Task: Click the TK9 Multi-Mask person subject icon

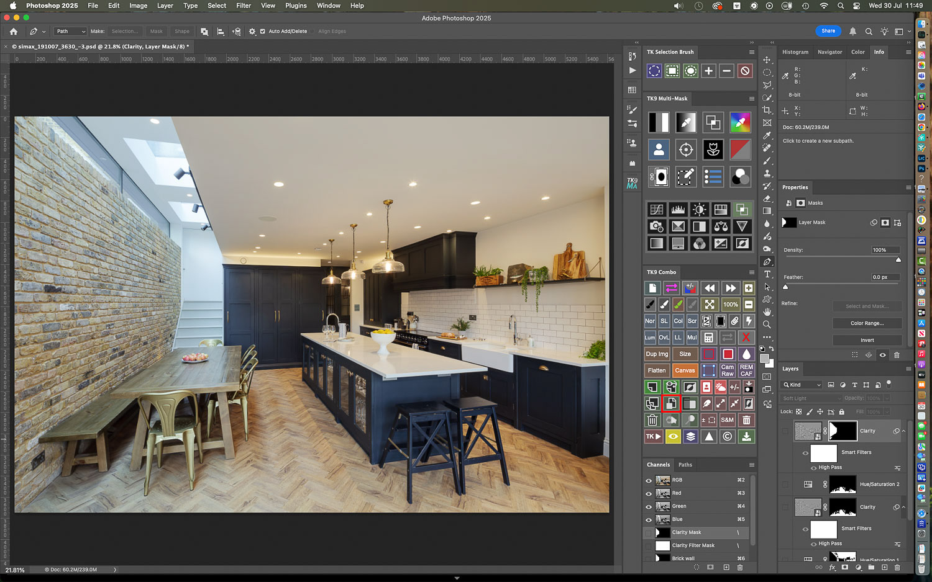Action: click(x=659, y=150)
